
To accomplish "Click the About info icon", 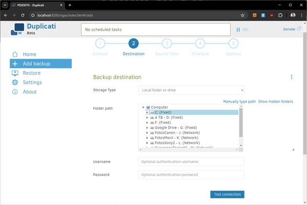I will (15, 92).
